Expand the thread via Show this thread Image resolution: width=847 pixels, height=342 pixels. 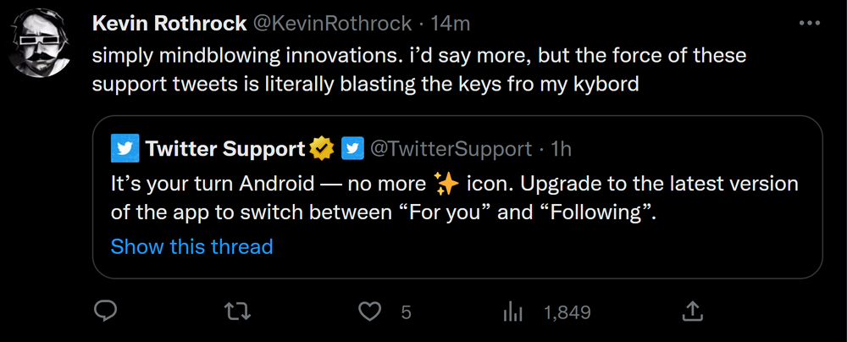click(191, 246)
